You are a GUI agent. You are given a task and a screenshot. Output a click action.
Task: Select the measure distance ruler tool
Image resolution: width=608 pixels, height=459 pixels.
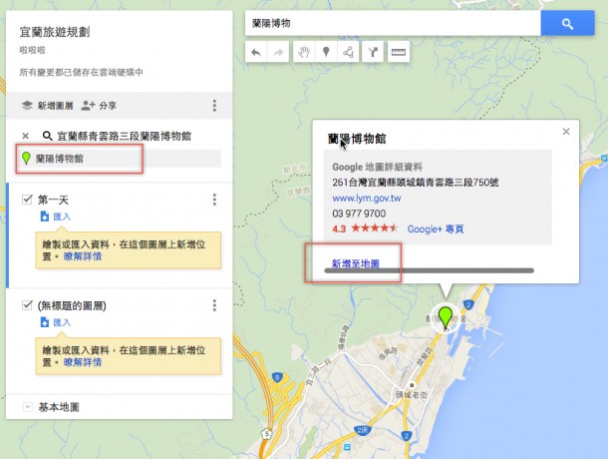tap(399, 52)
